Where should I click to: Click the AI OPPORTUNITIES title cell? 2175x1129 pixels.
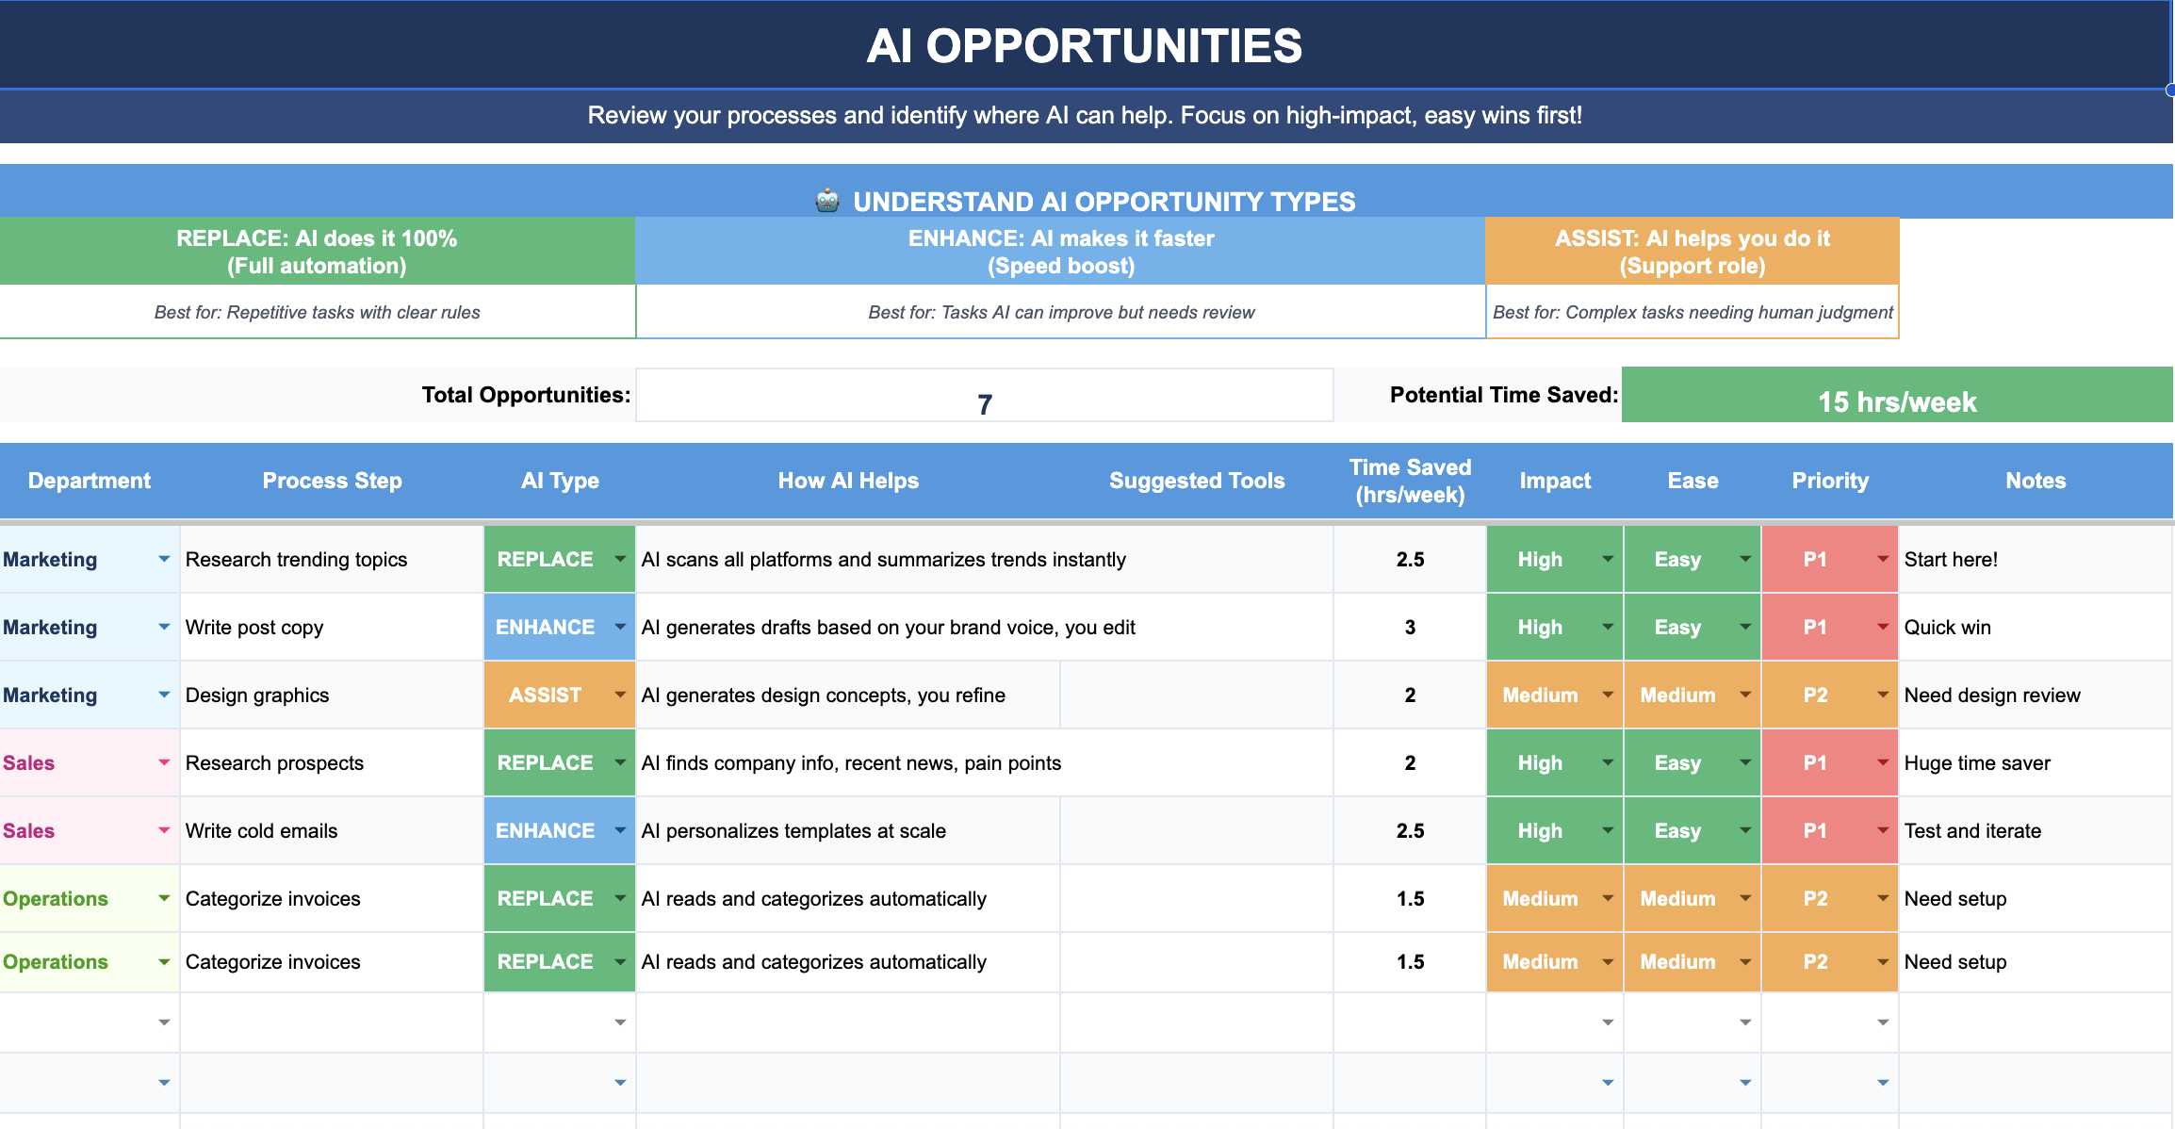[x=1084, y=45]
